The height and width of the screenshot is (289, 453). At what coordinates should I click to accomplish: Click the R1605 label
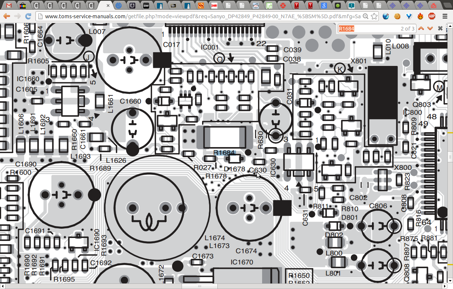[38, 61]
